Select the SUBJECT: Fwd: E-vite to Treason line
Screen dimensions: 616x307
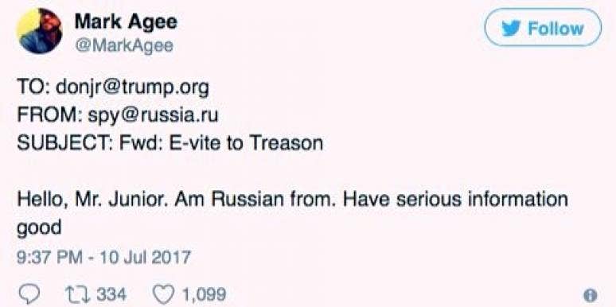point(170,143)
